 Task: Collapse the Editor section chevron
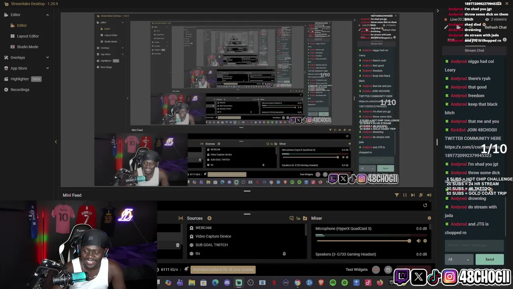pyautogui.click(x=47, y=15)
